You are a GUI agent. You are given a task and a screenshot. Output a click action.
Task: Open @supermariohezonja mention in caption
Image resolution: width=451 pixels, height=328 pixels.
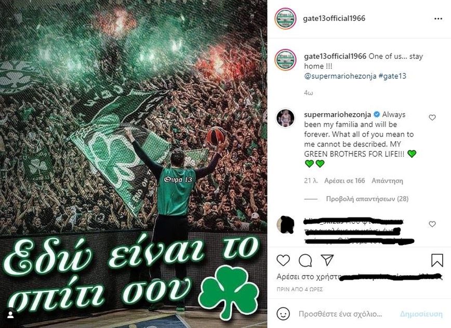point(340,76)
